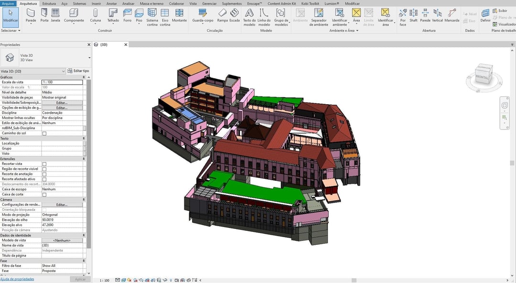The image size is (516, 283).
Task: Click Editar for Visibilidade/Sobreposição
Action: click(x=62, y=103)
